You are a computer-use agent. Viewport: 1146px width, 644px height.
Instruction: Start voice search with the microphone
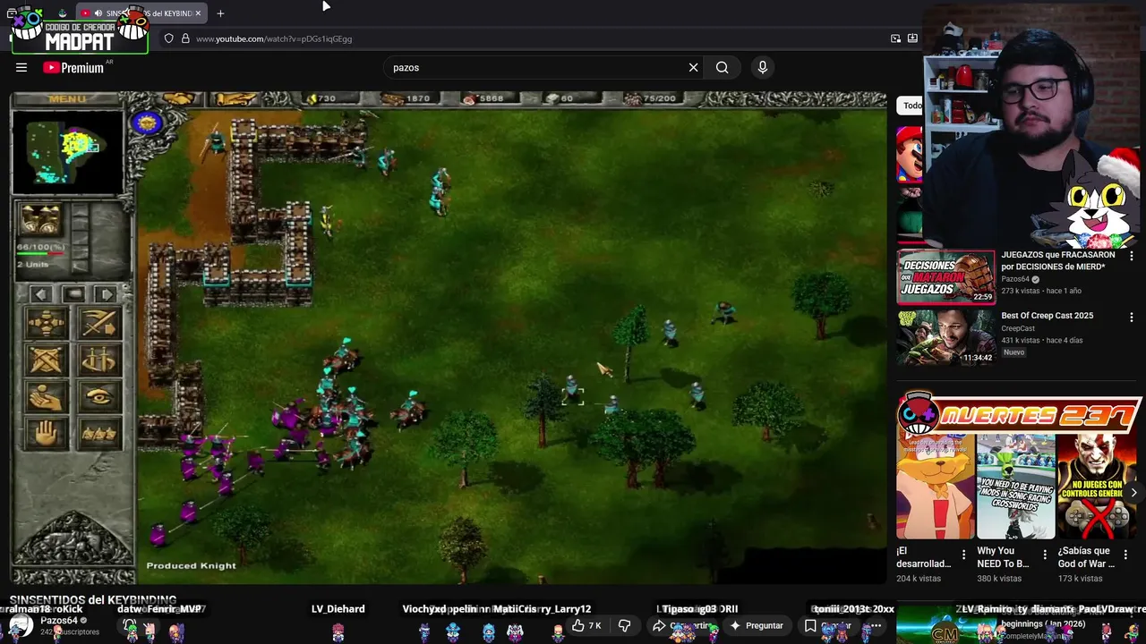click(x=763, y=67)
